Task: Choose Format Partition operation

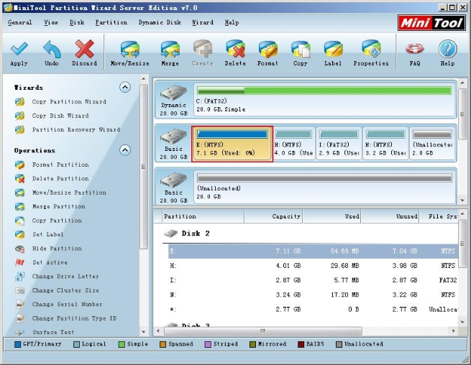Action: pos(60,165)
